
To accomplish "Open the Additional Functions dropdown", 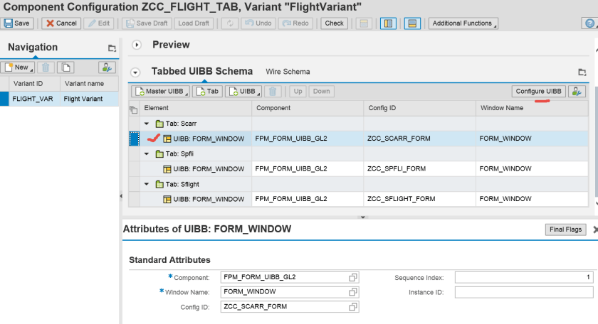I will click(x=463, y=23).
